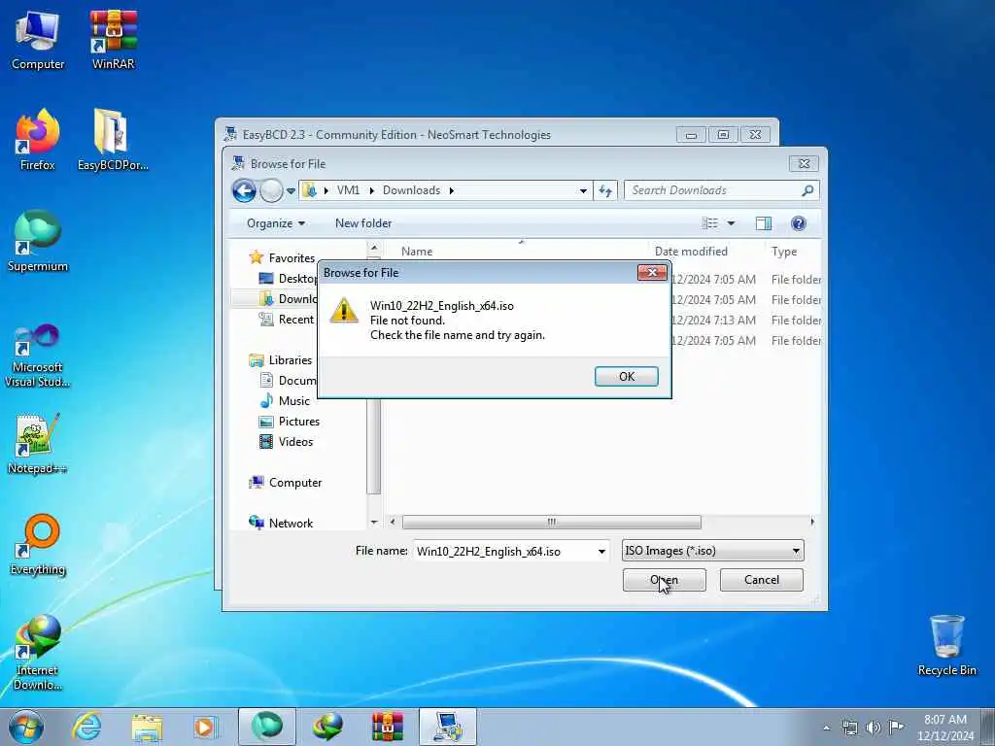Screen dimensions: 995x746
Task: Click the taskbar clock showing 8:07 AM
Action: (944, 728)
